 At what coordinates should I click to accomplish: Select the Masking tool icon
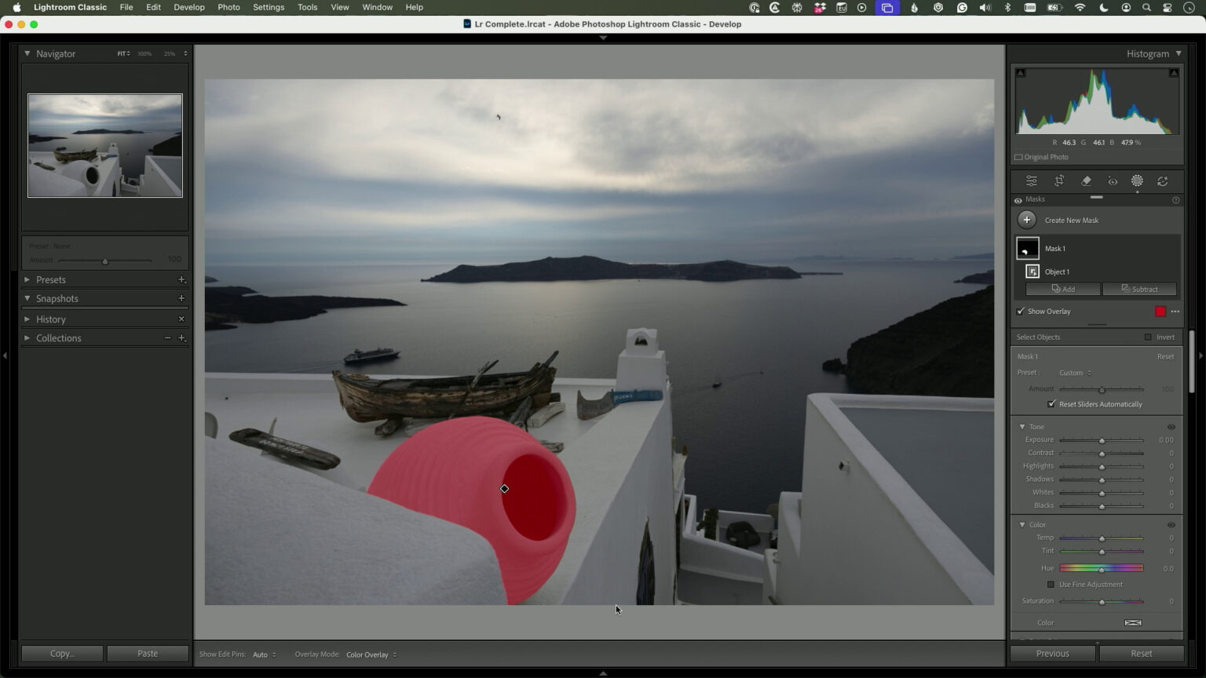pyautogui.click(x=1137, y=180)
